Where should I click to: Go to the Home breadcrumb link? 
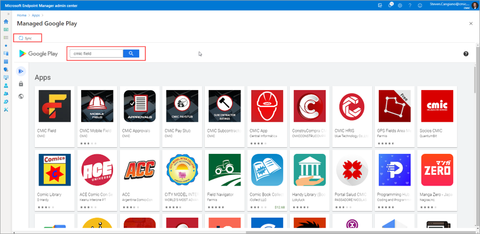(x=22, y=15)
